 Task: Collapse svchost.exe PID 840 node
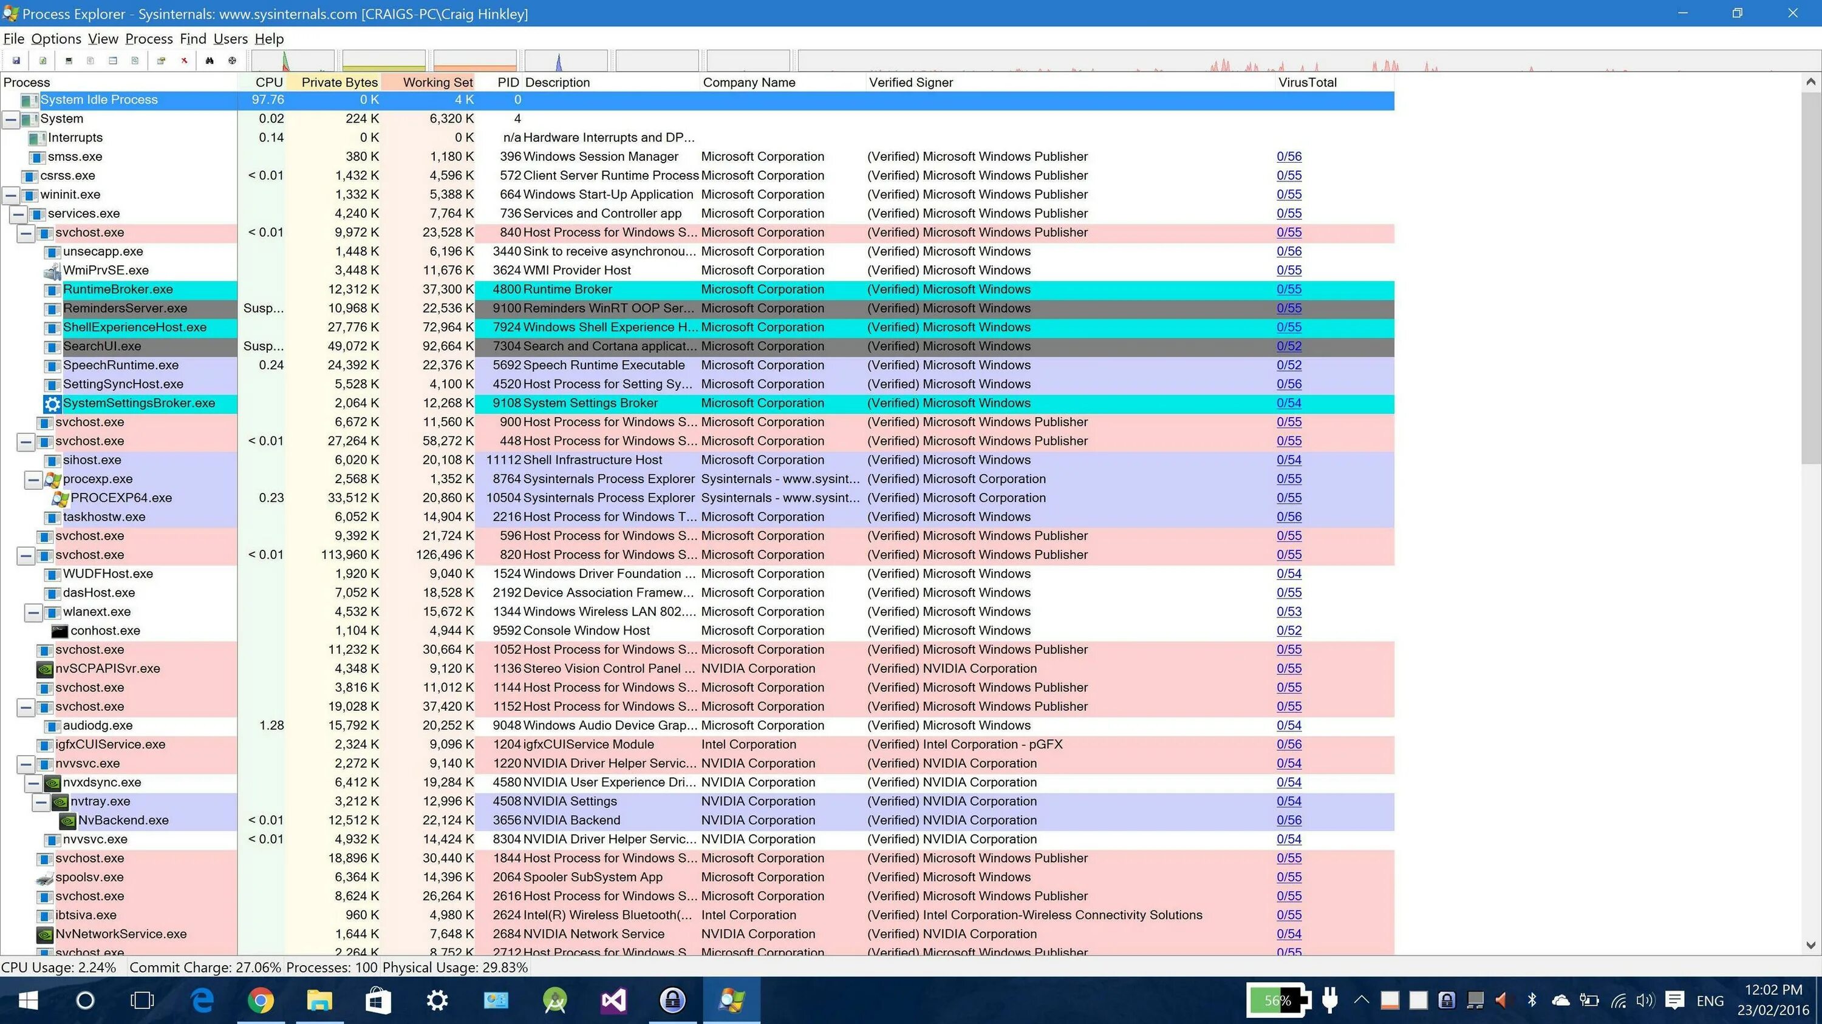26,233
